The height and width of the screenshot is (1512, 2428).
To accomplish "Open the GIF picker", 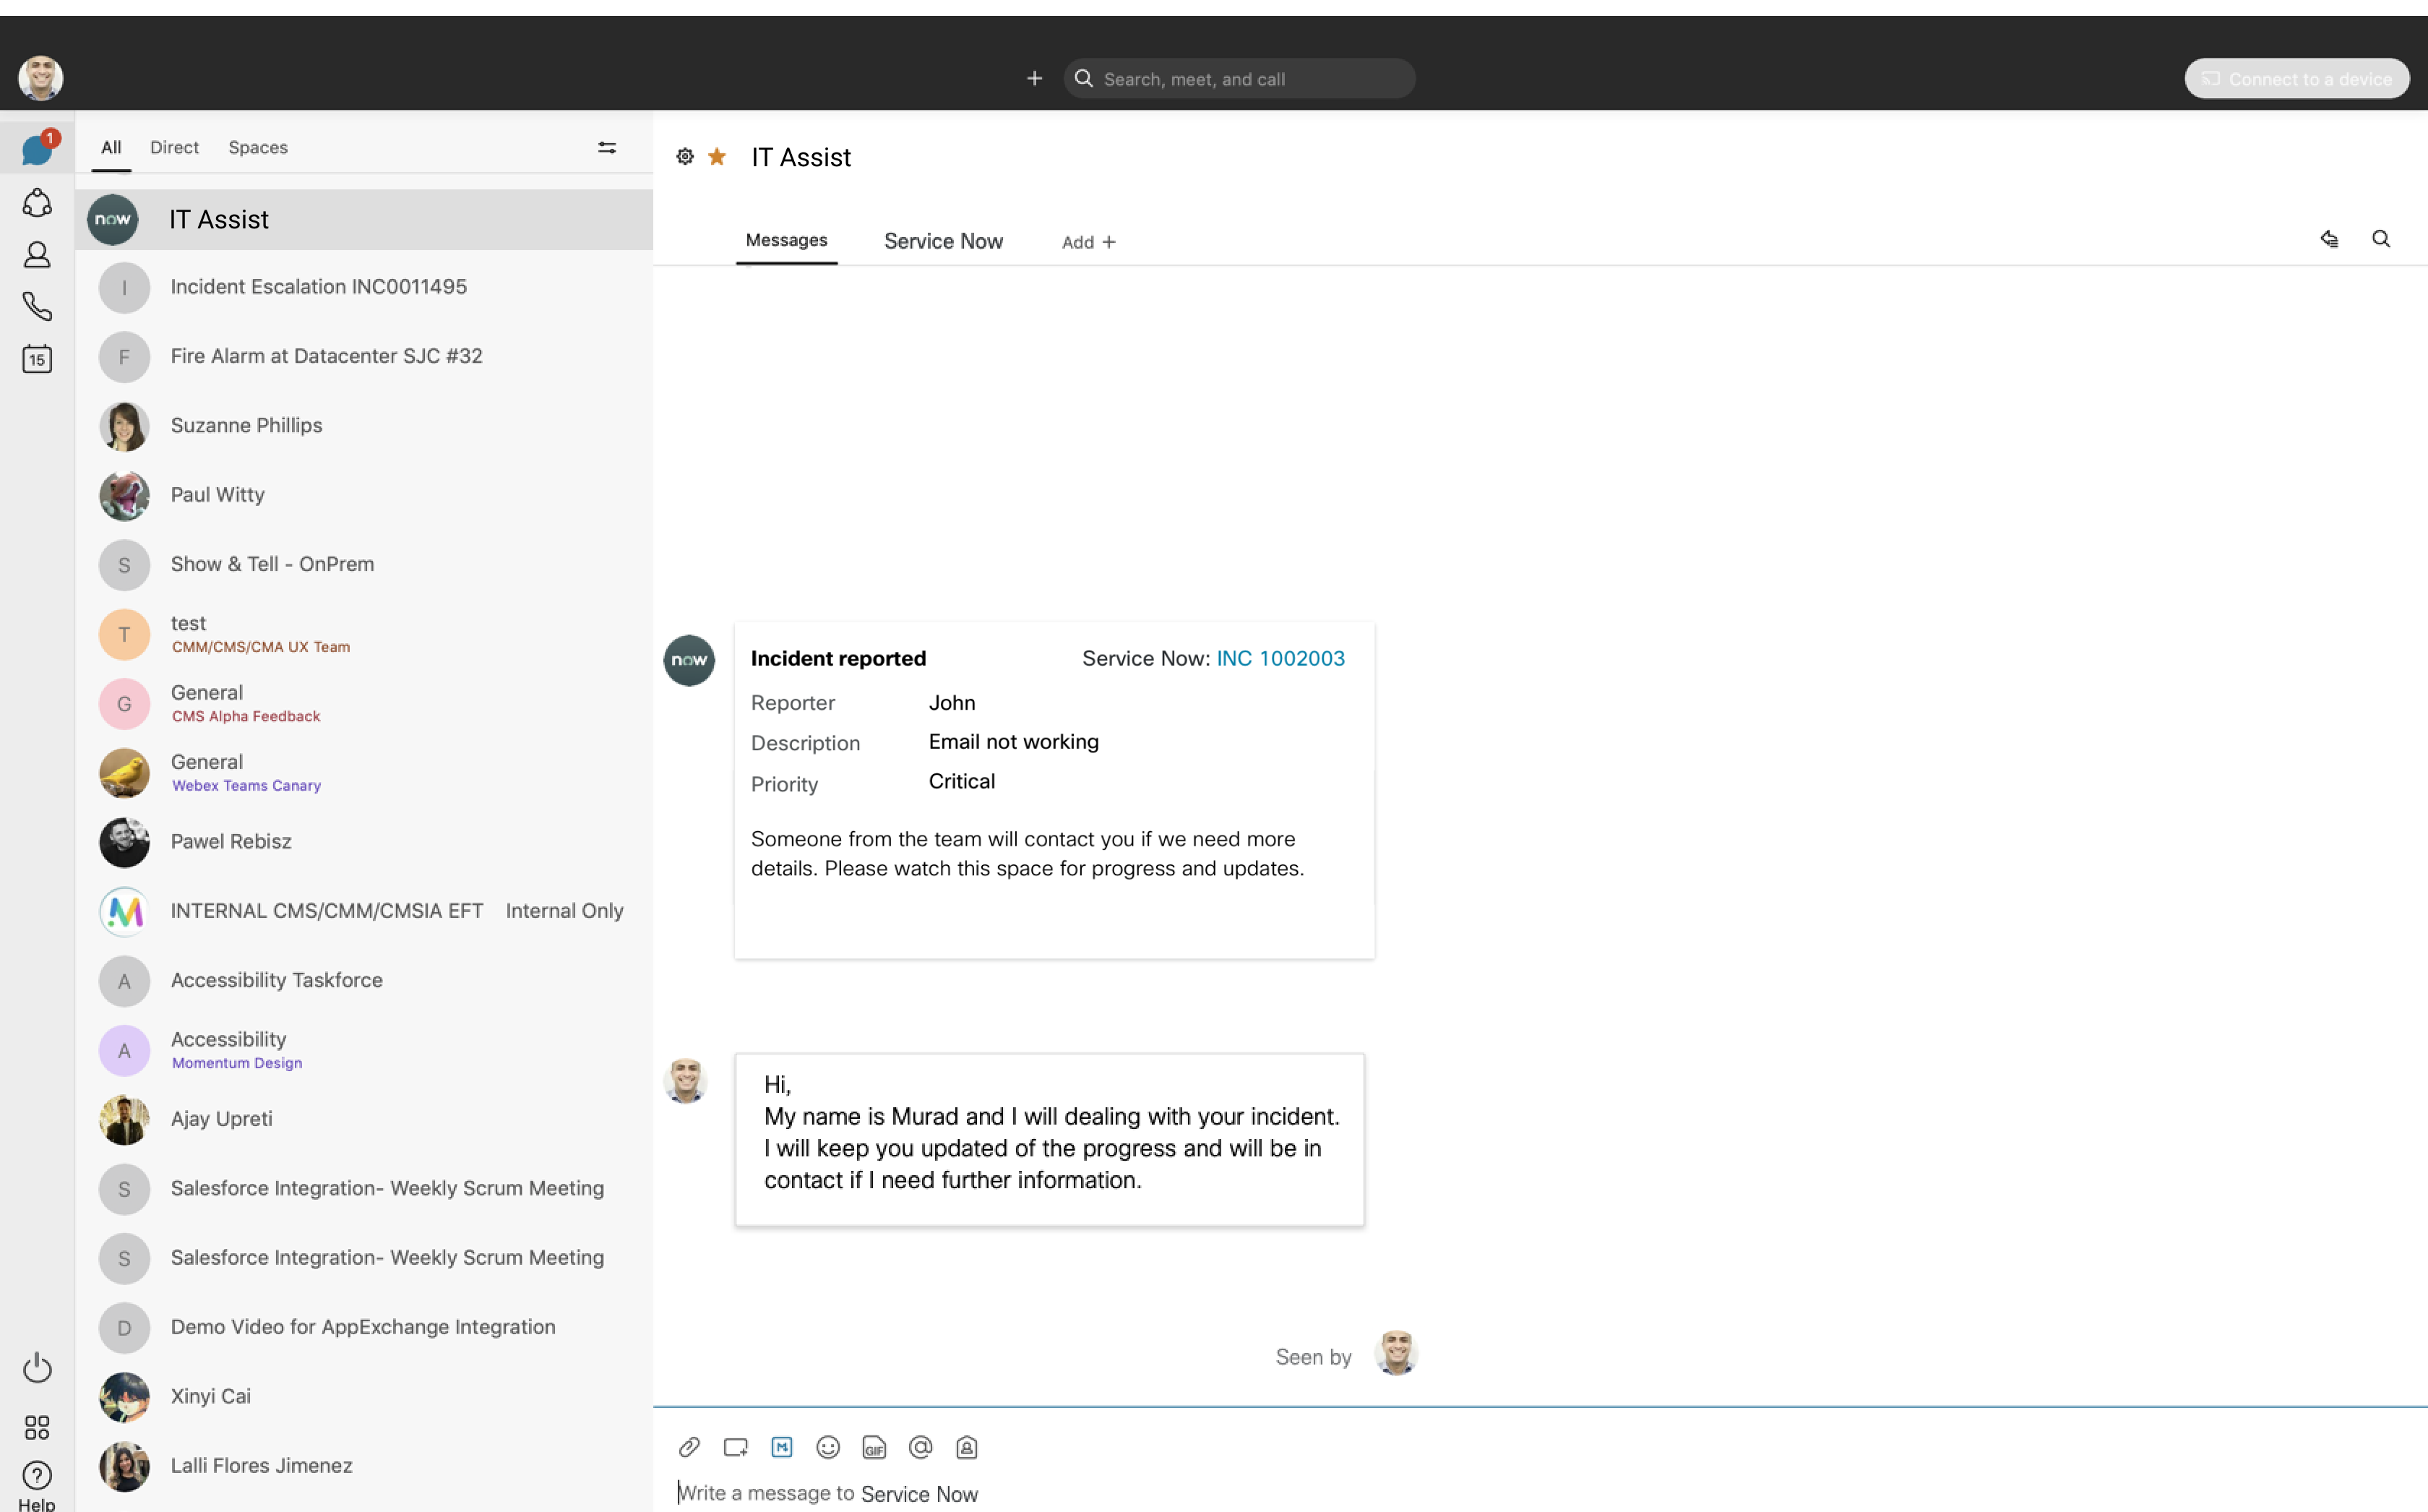I will coord(874,1447).
